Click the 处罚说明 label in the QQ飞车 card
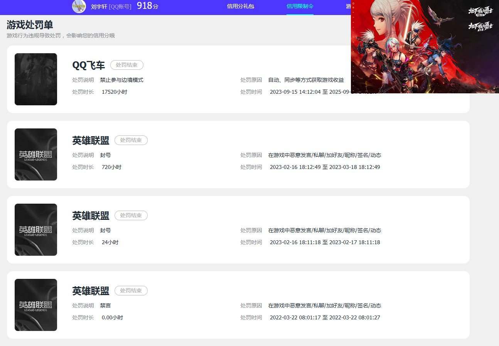This screenshot has height=346, width=499. coord(83,80)
